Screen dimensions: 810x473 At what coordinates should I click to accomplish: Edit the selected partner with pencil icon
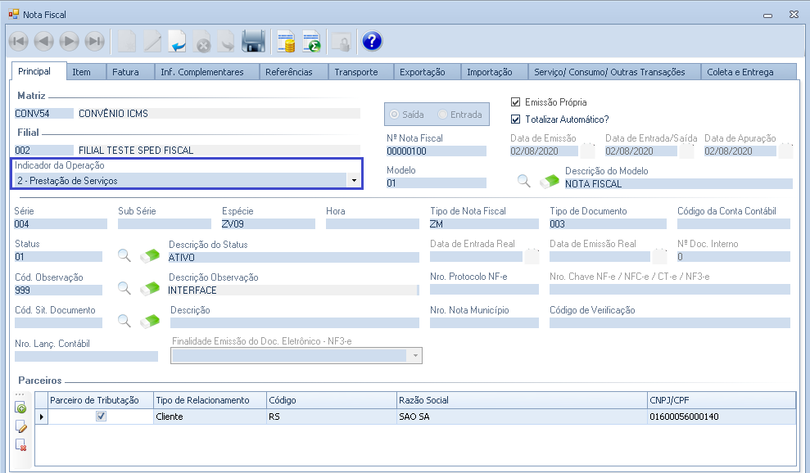(x=21, y=426)
